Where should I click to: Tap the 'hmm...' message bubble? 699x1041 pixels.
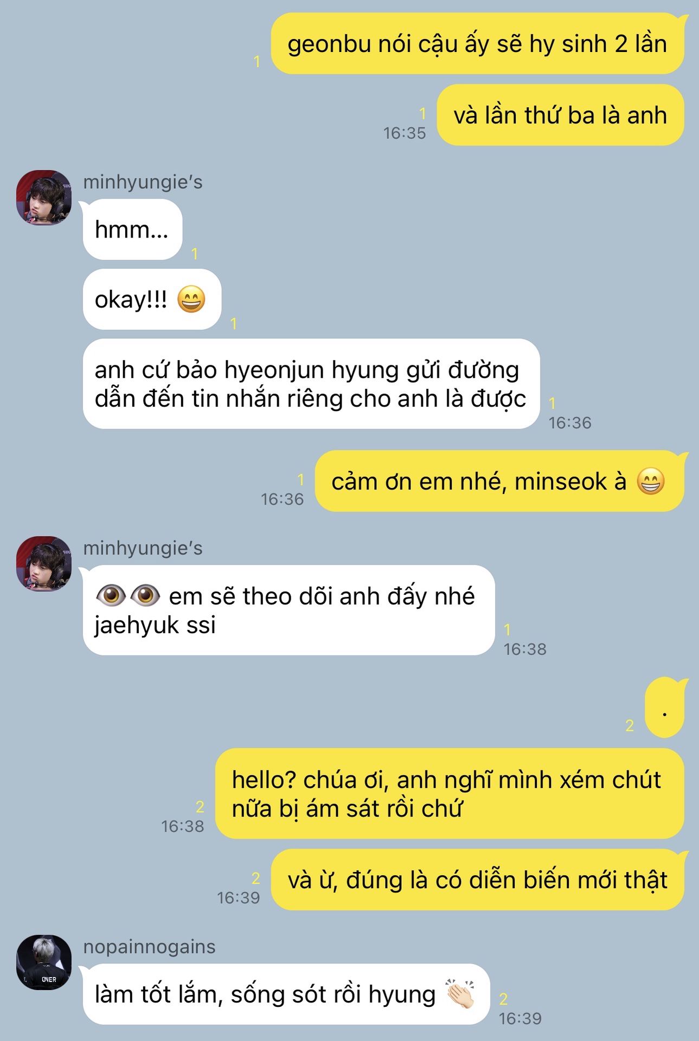coord(132,229)
